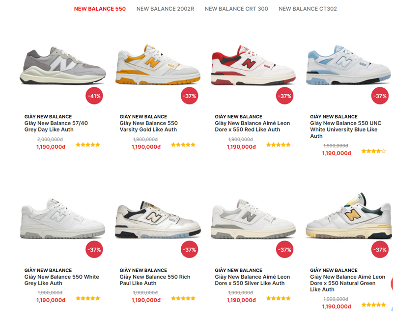393x311 pixels.
Task: Click the -41% discount badge
Action: [94, 96]
